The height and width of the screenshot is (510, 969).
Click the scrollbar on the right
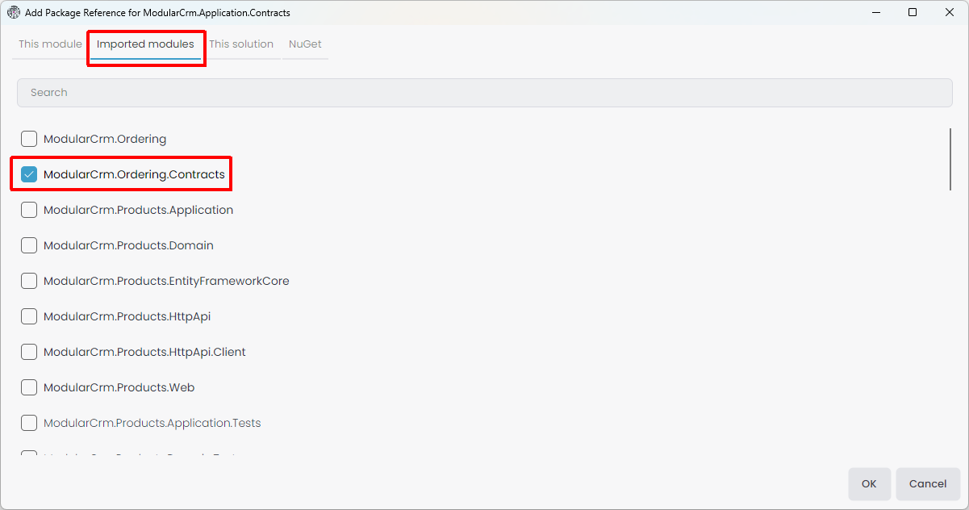click(951, 160)
